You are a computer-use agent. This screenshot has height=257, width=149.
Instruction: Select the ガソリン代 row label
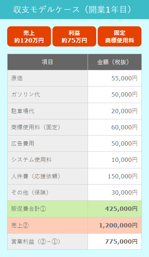(x=47, y=94)
